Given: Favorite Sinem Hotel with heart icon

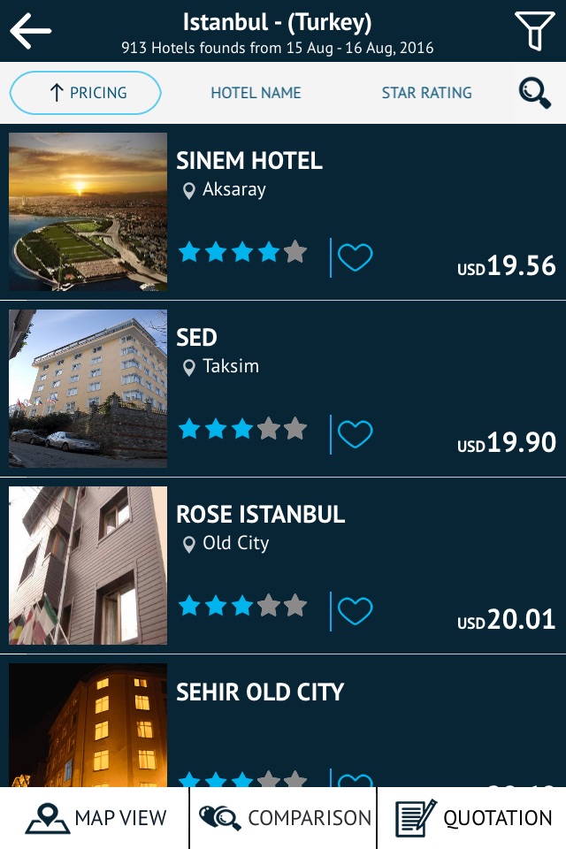Looking at the screenshot, I should tap(356, 257).
